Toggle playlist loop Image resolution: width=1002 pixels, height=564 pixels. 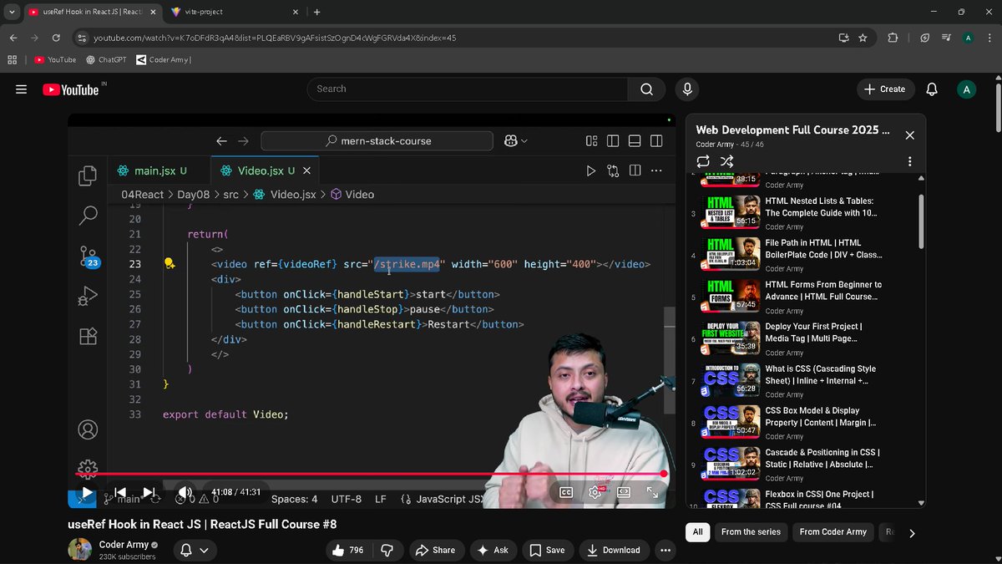pyautogui.click(x=703, y=161)
